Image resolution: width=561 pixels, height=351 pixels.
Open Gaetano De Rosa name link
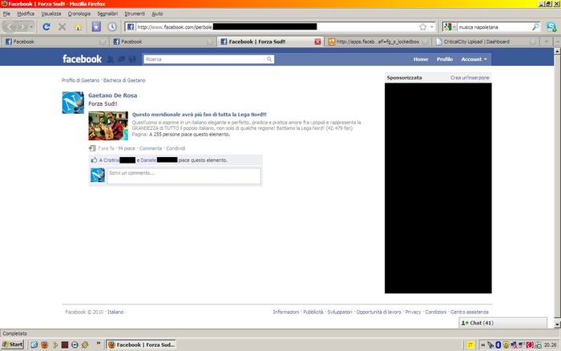coord(113,95)
